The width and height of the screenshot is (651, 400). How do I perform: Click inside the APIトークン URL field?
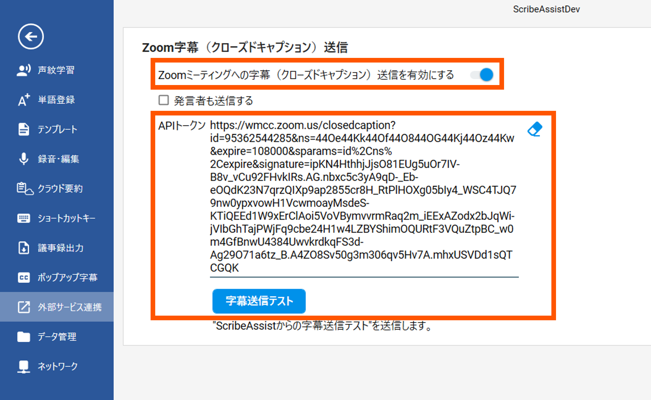pos(362,197)
